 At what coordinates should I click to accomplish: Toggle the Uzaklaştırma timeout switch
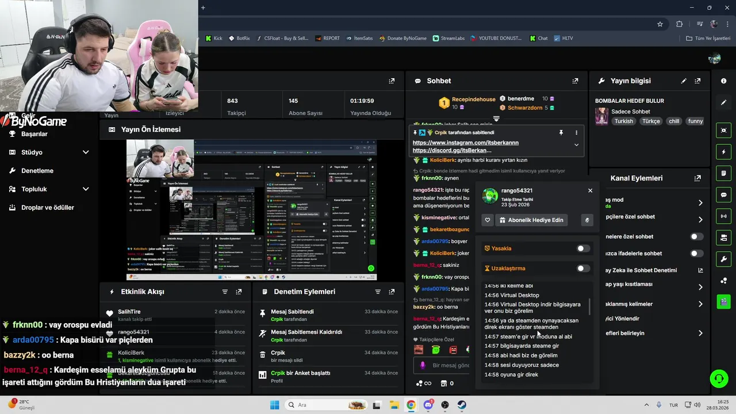point(583,269)
